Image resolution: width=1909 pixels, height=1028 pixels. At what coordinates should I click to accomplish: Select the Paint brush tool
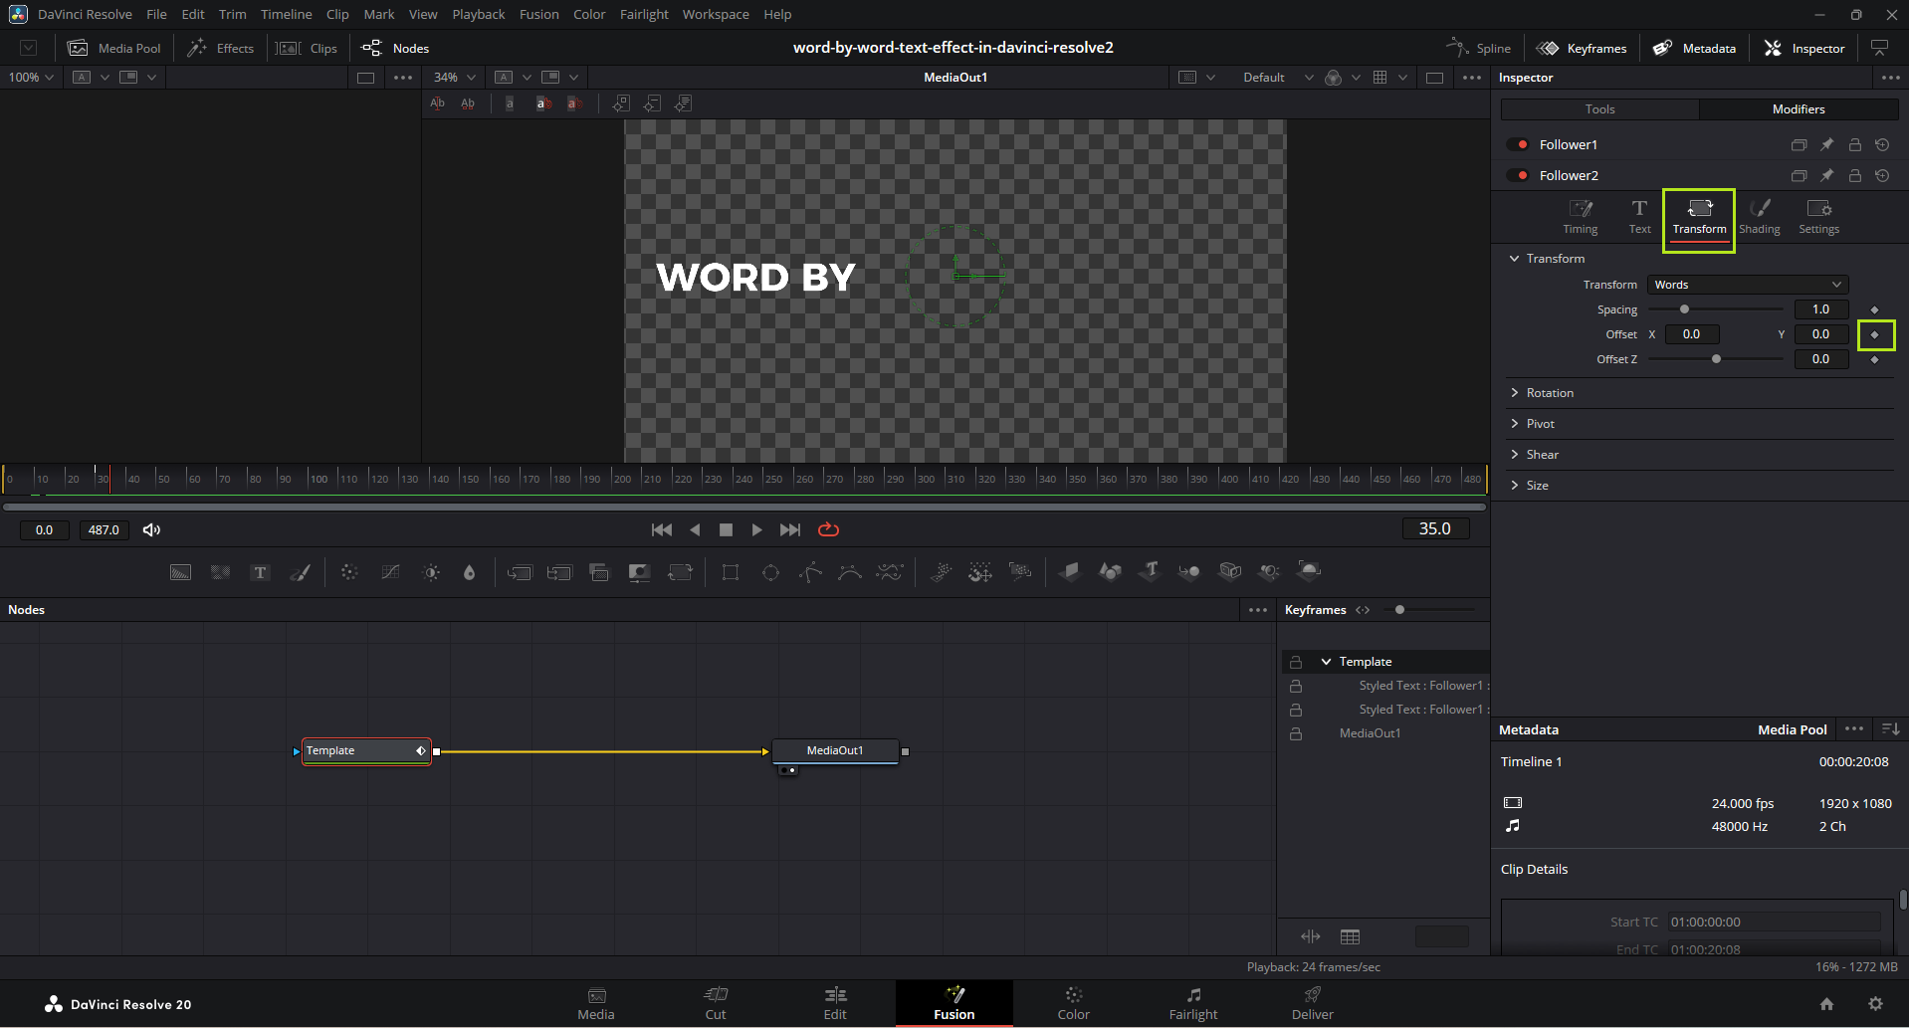coord(300,572)
